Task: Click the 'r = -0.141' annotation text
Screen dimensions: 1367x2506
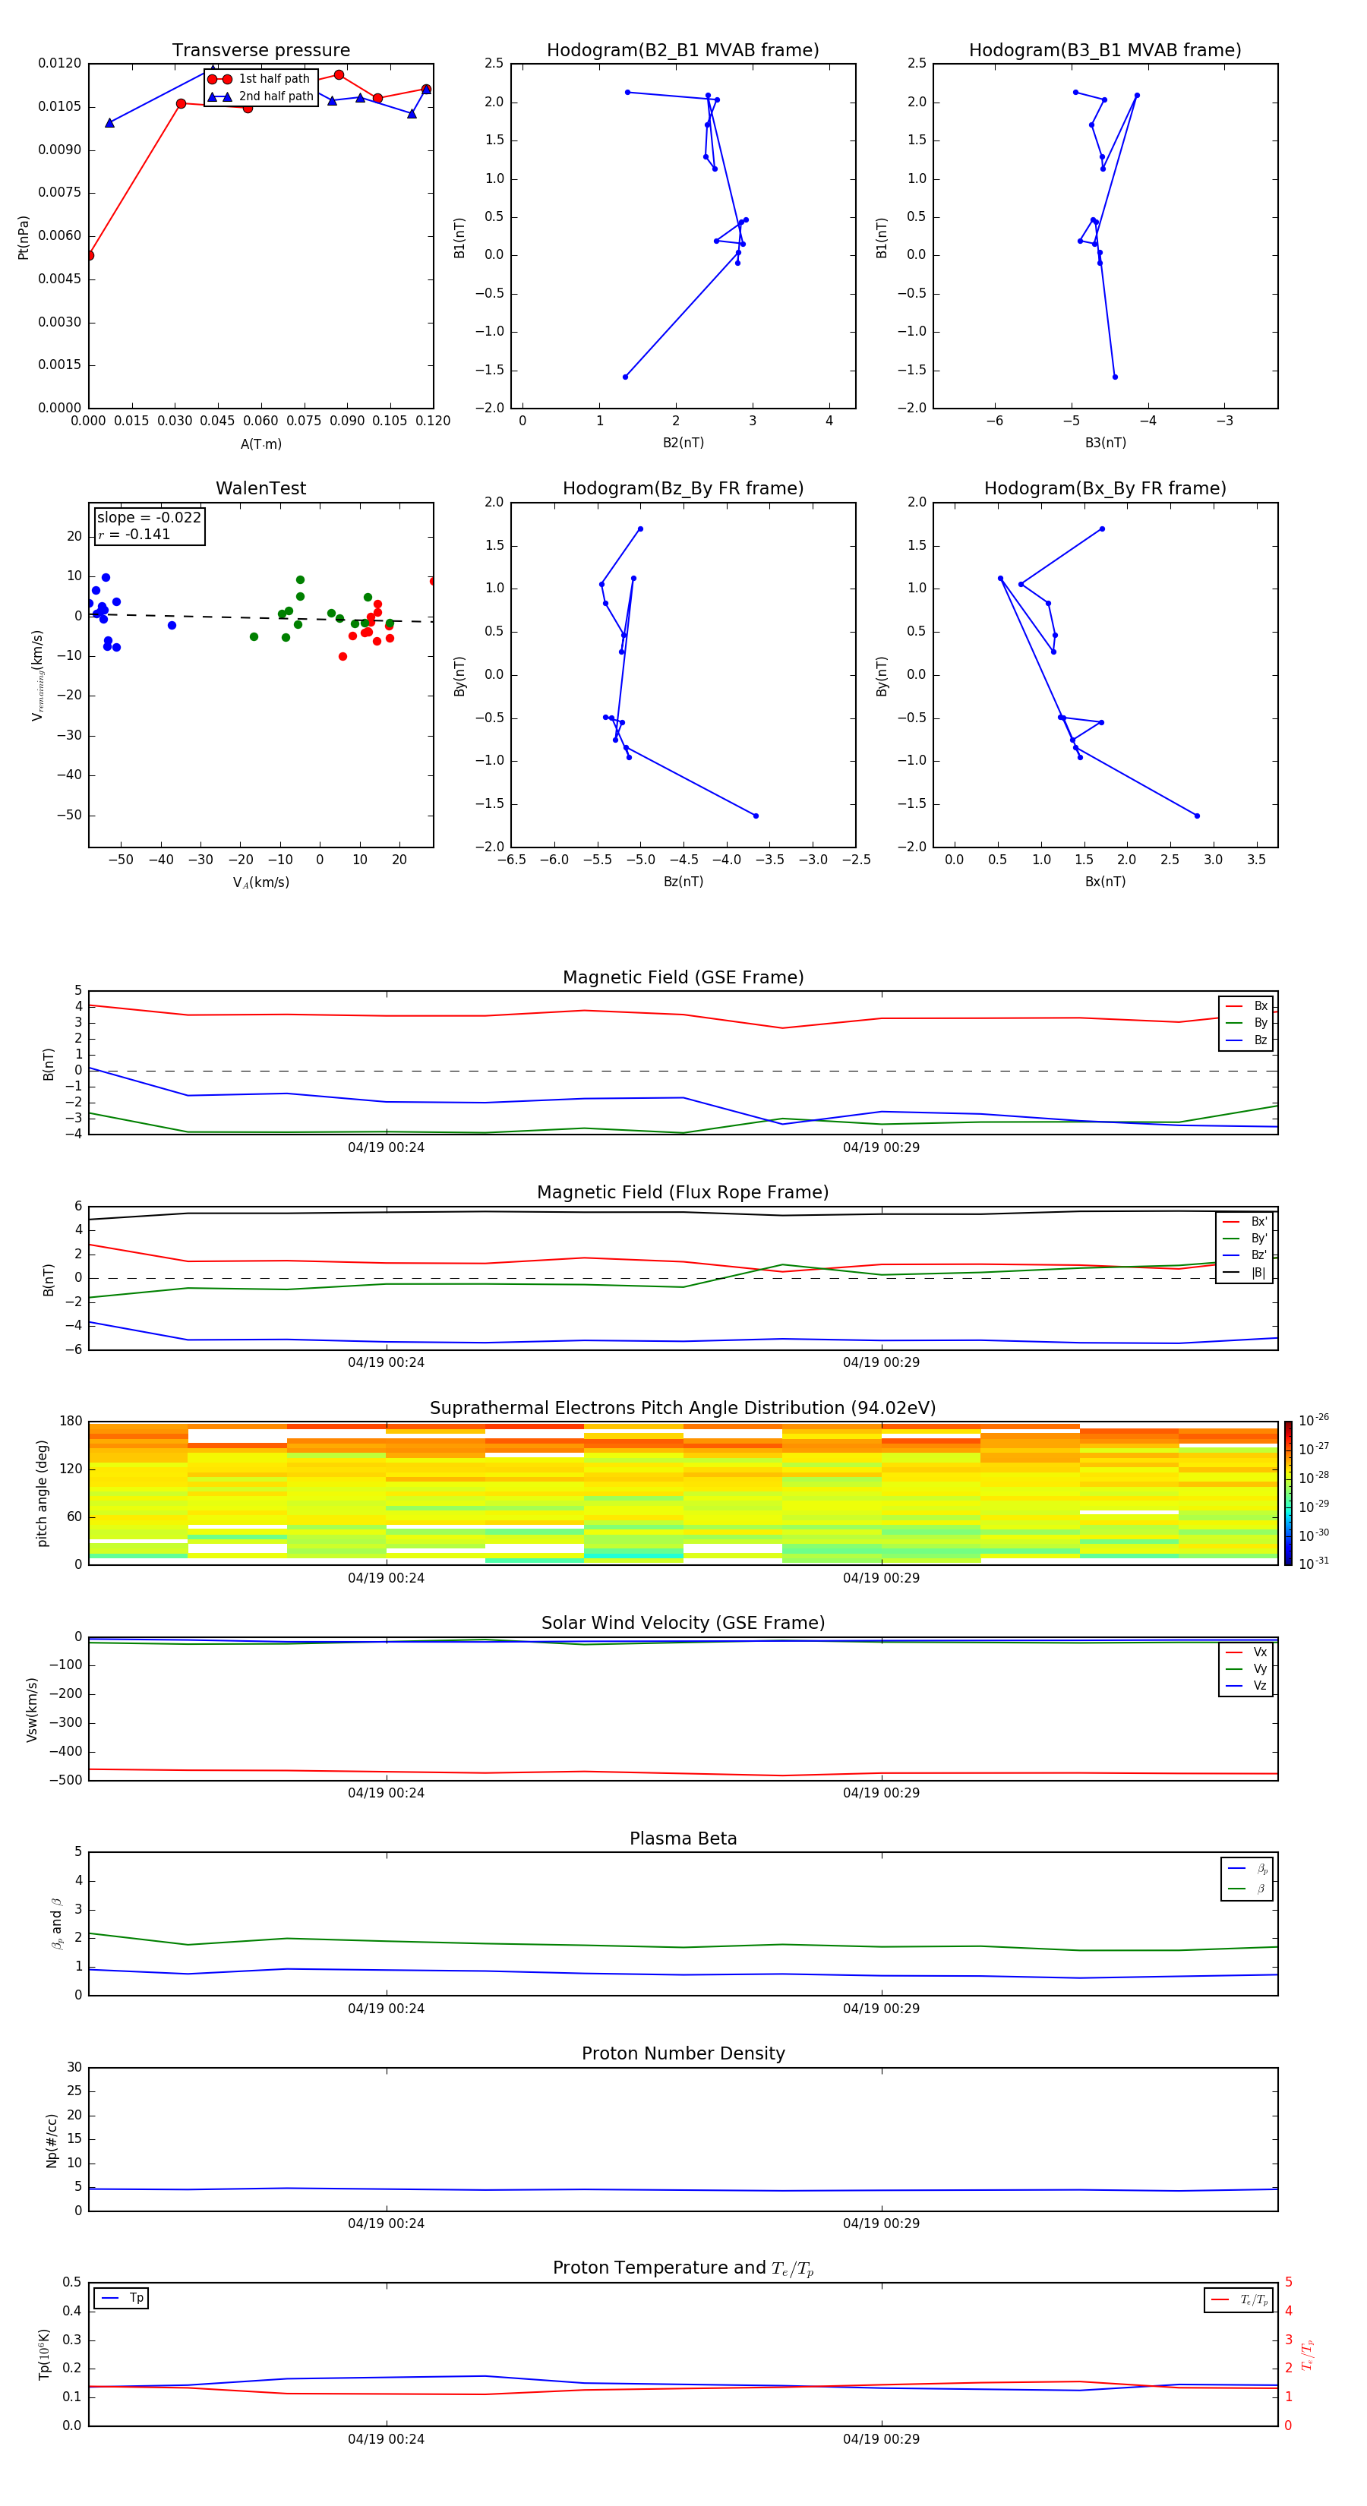Action: 134,534
